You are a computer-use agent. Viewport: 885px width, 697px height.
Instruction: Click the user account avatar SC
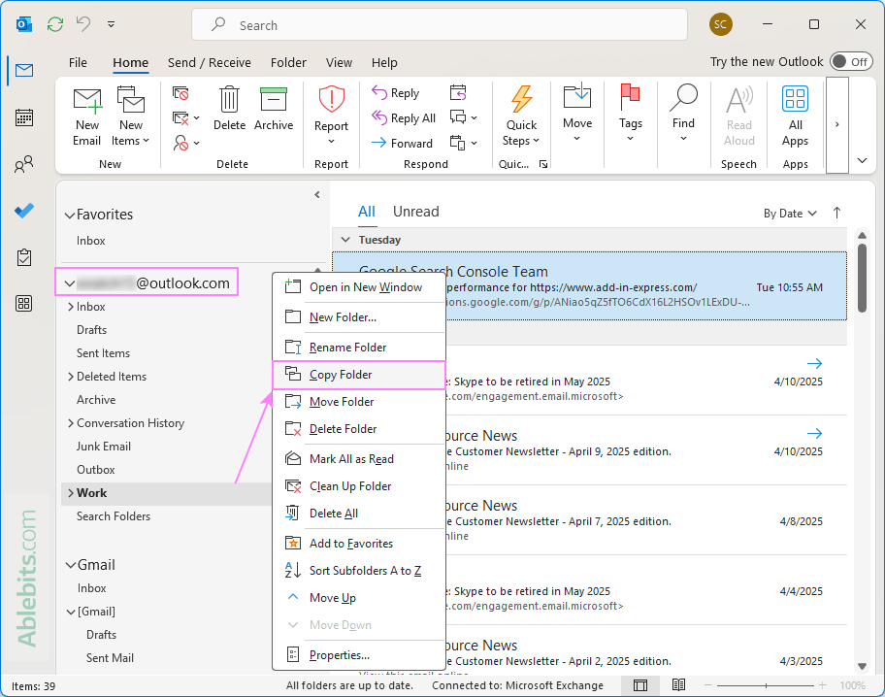[x=720, y=24]
